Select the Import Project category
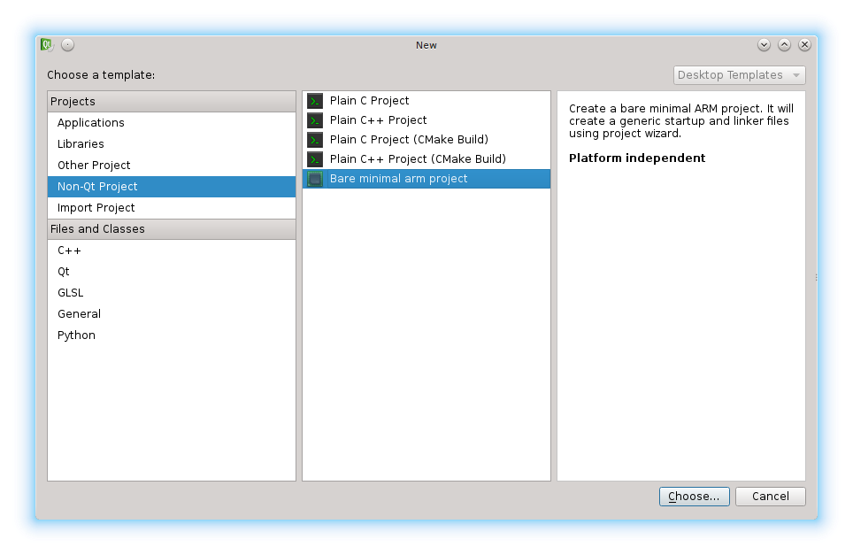The image size is (853, 555). [172, 208]
